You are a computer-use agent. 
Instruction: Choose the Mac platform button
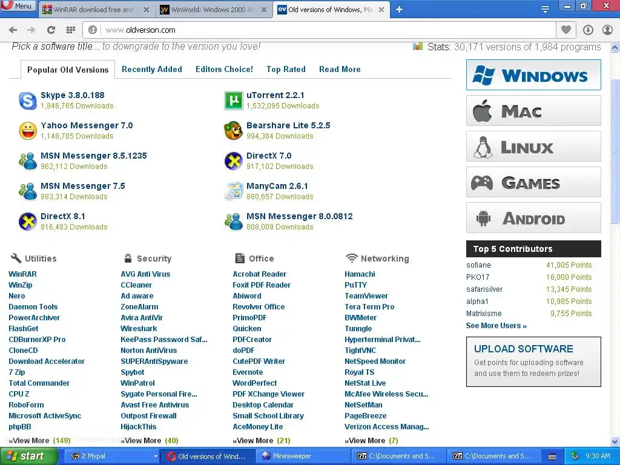(x=533, y=111)
